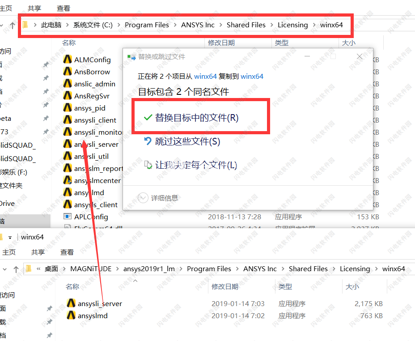
Task: Select ansyslmd icon in upper window
Action: pos(68,192)
